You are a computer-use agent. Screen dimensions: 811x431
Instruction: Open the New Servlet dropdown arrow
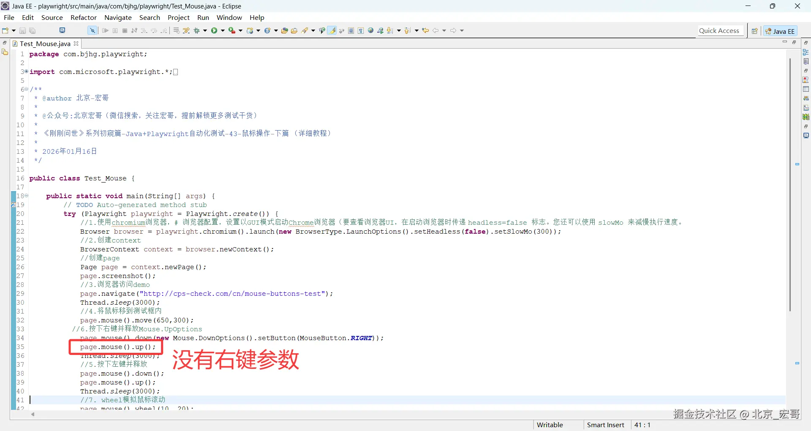(x=276, y=30)
